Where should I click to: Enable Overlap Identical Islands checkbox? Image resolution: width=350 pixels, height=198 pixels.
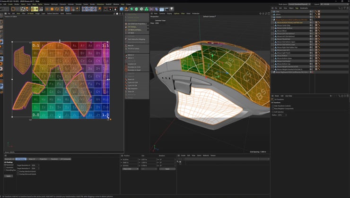coord(18,172)
